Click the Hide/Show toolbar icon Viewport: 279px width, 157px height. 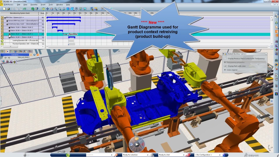pos(81,9)
